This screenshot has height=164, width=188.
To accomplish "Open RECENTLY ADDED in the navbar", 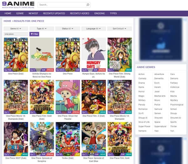I will click(80, 13).
